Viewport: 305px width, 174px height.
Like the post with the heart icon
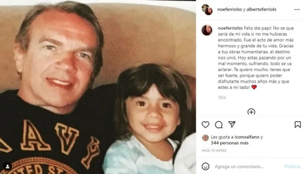(205, 125)
